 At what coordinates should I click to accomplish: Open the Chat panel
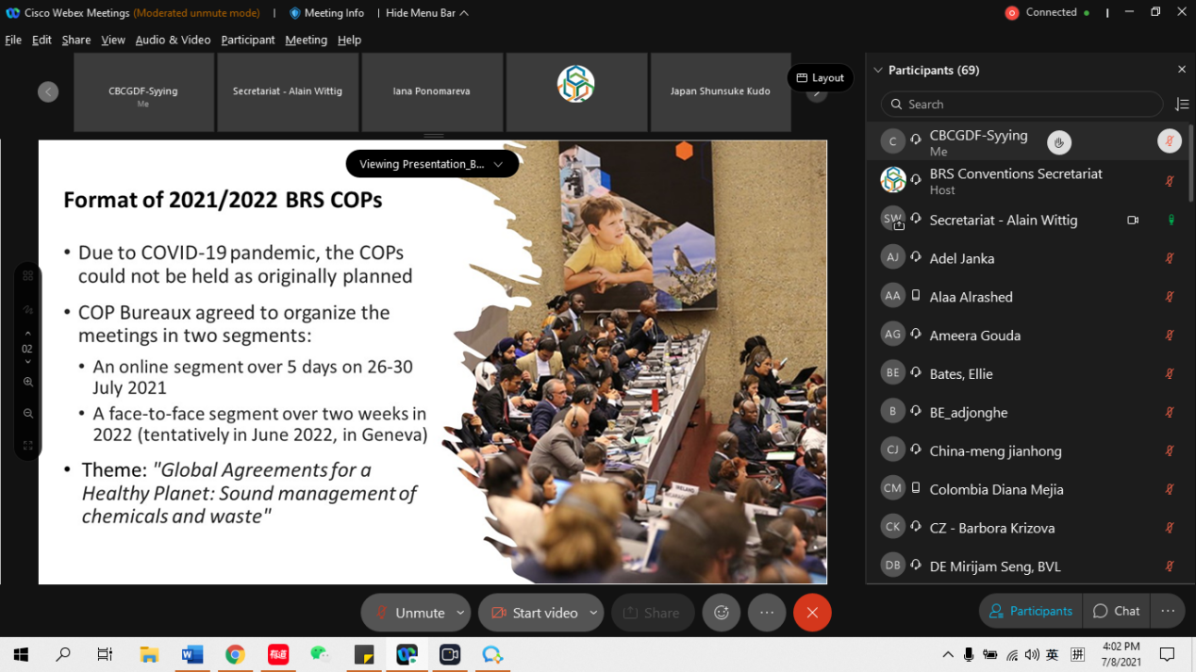(x=1117, y=611)
